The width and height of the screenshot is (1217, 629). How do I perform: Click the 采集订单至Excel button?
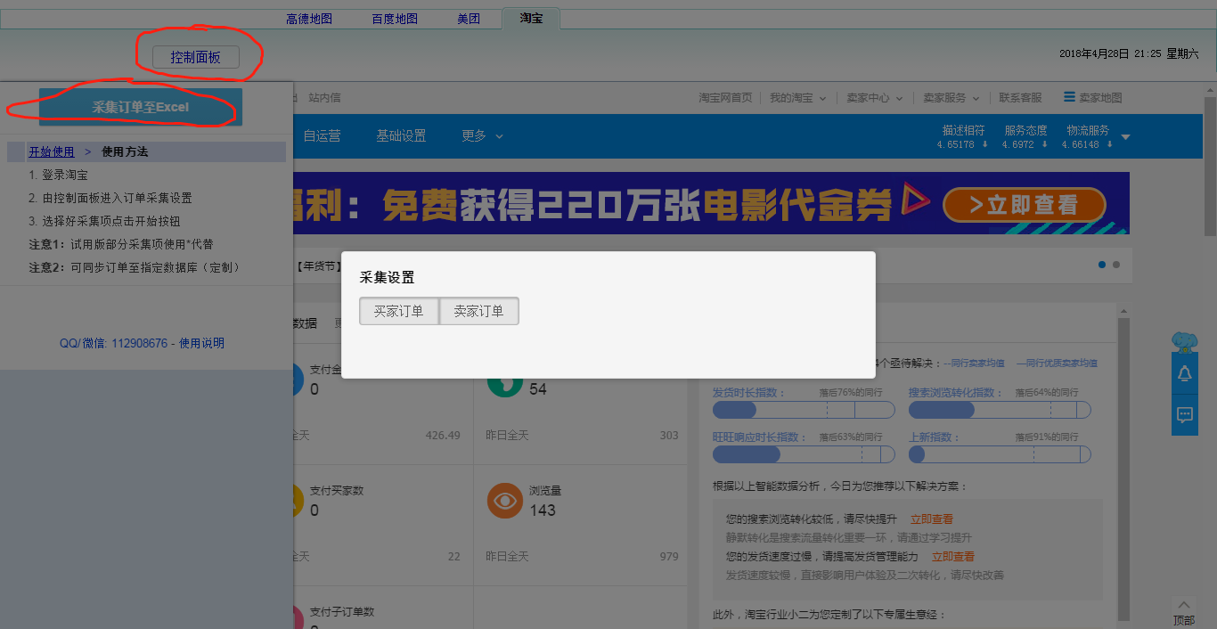[x=141, y=107]
